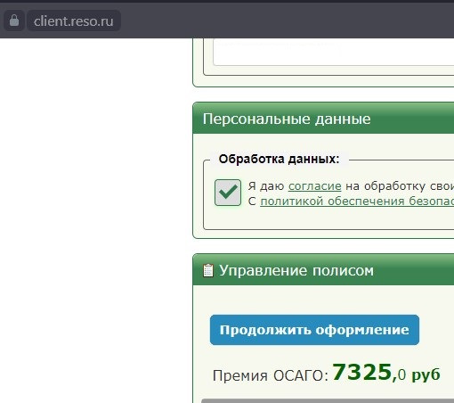Click the "Продолжить оформление" button
Screen dimensions: 454x403
tap(314, 330)
